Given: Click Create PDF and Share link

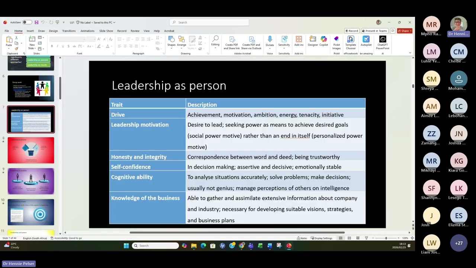Looking at the screenshot, I should coord(232,43).
